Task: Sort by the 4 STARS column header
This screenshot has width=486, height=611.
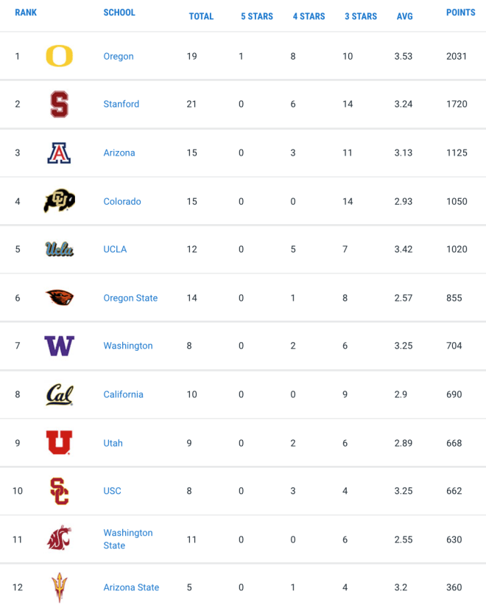Action: [309, 16]
